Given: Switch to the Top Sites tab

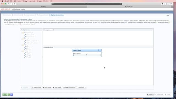Looking at the screenshot, I should 43,7.
